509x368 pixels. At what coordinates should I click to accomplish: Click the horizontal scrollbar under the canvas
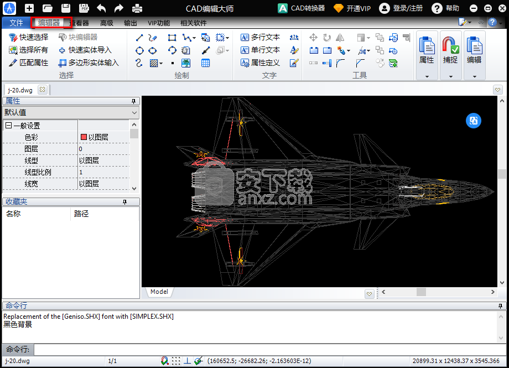pyautogui.click(x=438, y=292)
